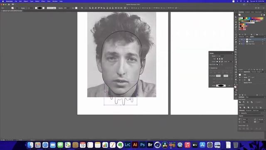
Task: Click the Unite shape mode in Pathfinder
Action: [x=240, y=102]
